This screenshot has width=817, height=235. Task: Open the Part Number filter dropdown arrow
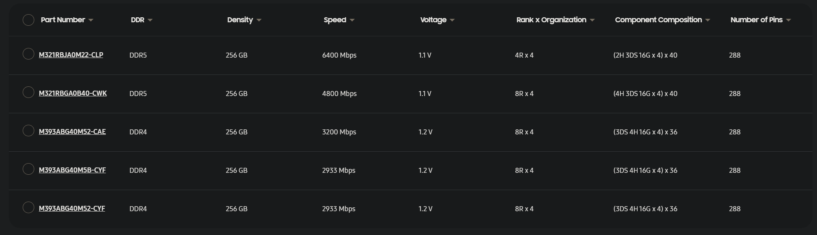point(91,20)
